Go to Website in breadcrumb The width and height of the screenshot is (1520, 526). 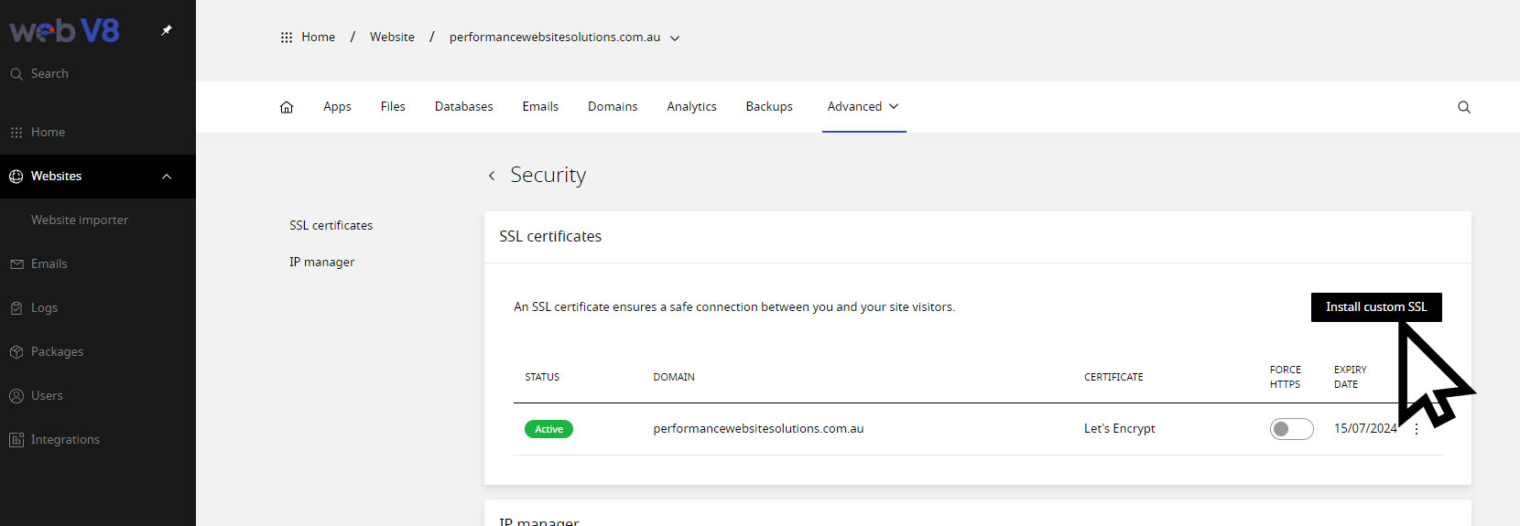tap(392, 38)
